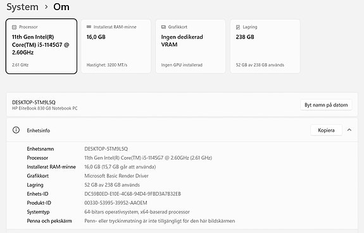This screenshot has height=233, width=364.
Task: Click the 2.61 GHz text in processor card
Action: point(20,65)
